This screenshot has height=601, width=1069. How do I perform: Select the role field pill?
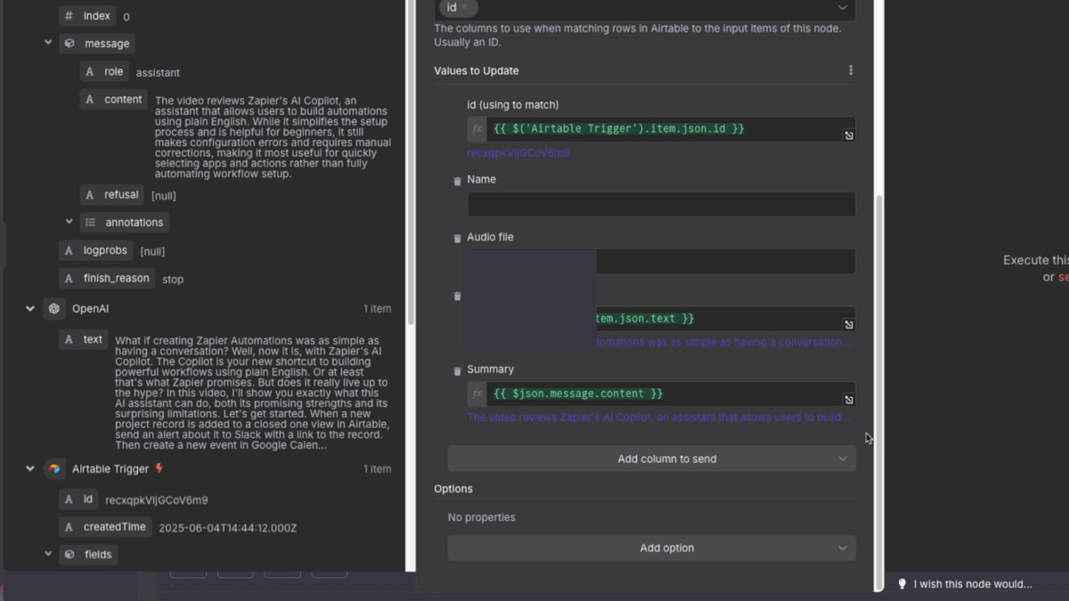click(x=104, y=72)
